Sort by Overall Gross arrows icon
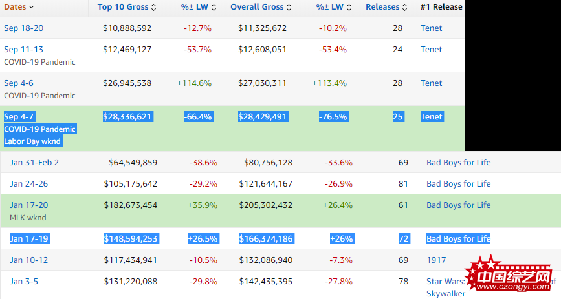 point(289,7)
